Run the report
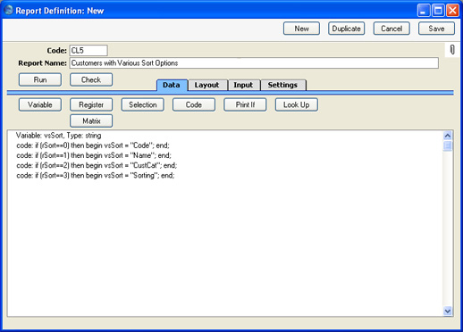The height and width of the screenshot is (332, 463). point(40,79)
